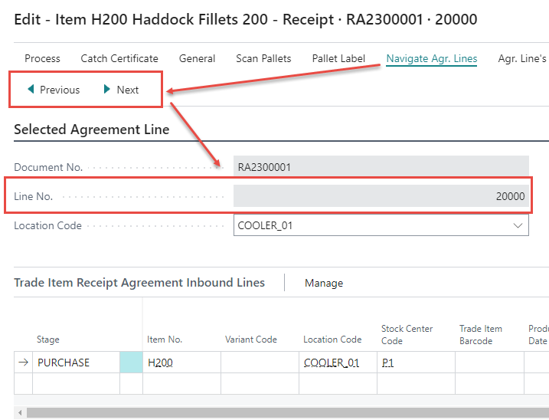This screenshot has width=549, height=420.
Task: Click the Manage button
Action: (324, 283)
